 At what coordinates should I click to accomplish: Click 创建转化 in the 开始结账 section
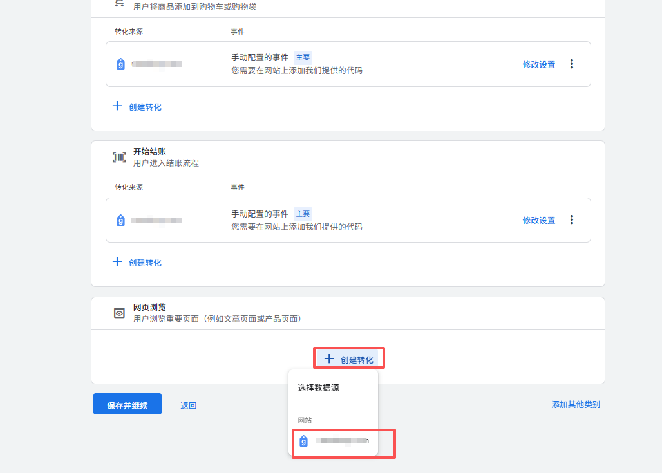tap(137, 263)
